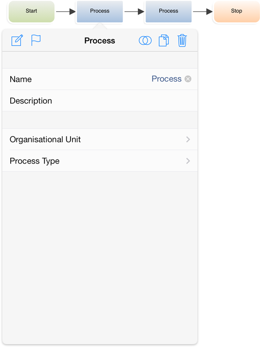Click the arrow between the two Process nodes
This screenshot has height=347, width=260.
pyautogui.click(x=134, y=12)
